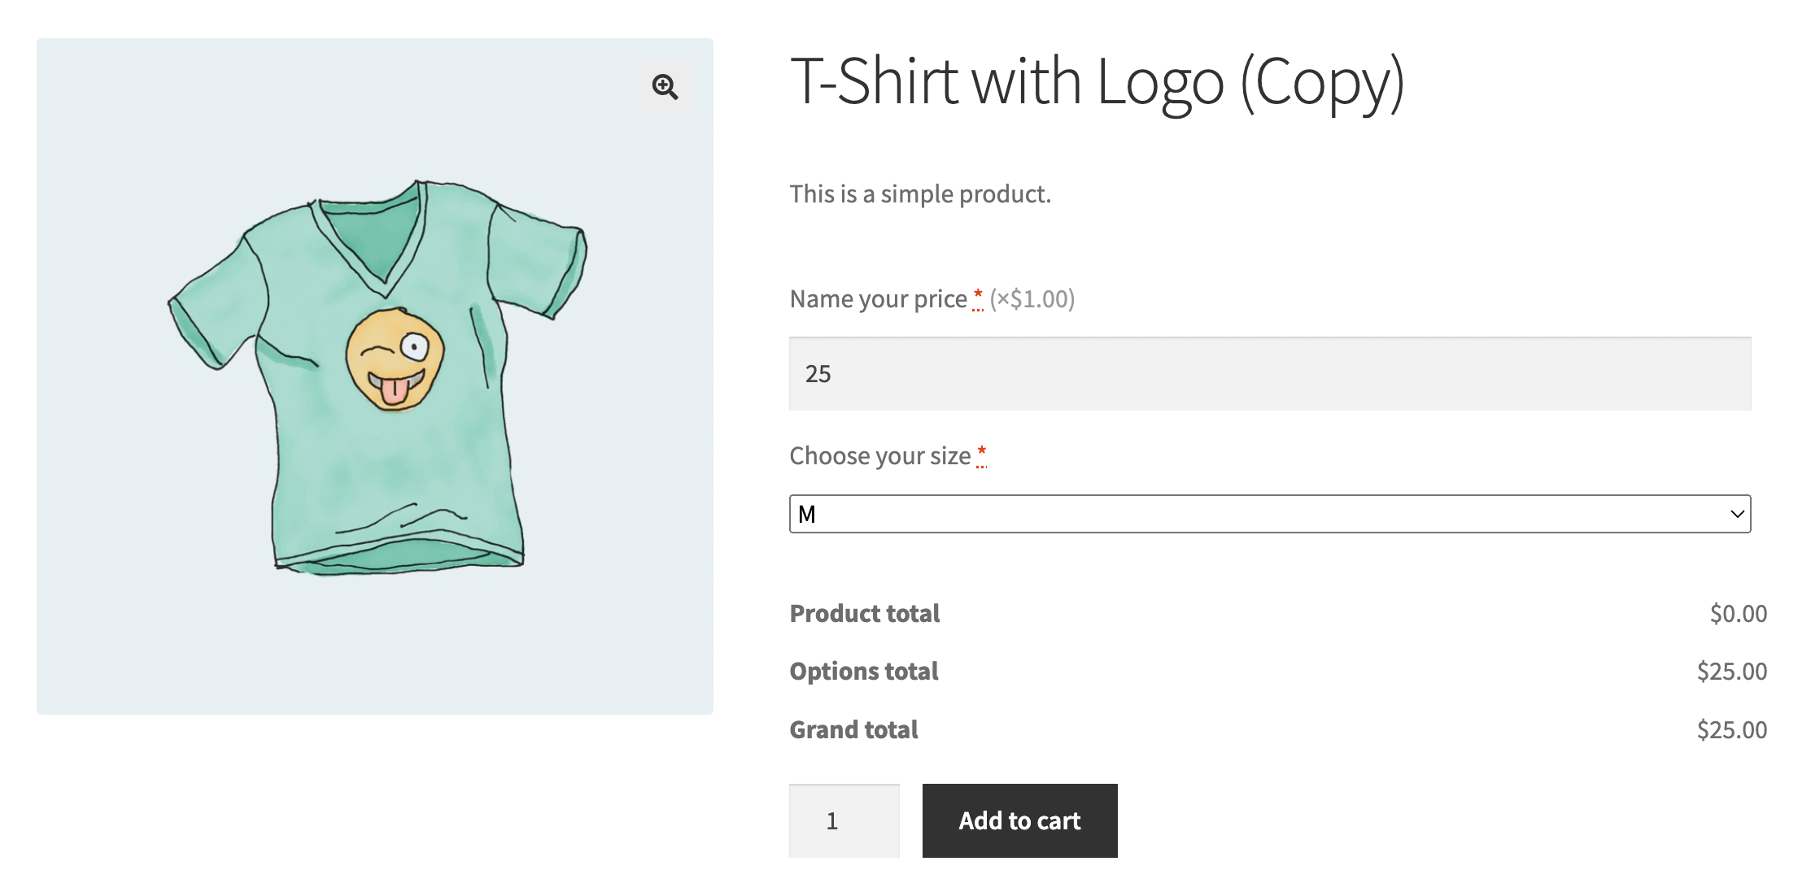Click the Name your price input field
This screenshot has height=883, width=1811.
pyautogui.click(x=1269, y=374)
